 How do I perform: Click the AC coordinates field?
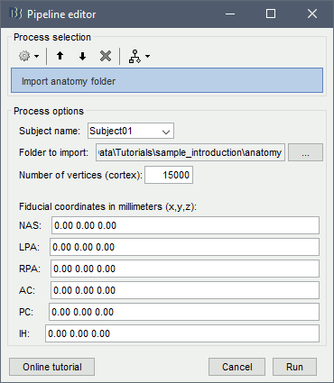click(x=185, y=290)
